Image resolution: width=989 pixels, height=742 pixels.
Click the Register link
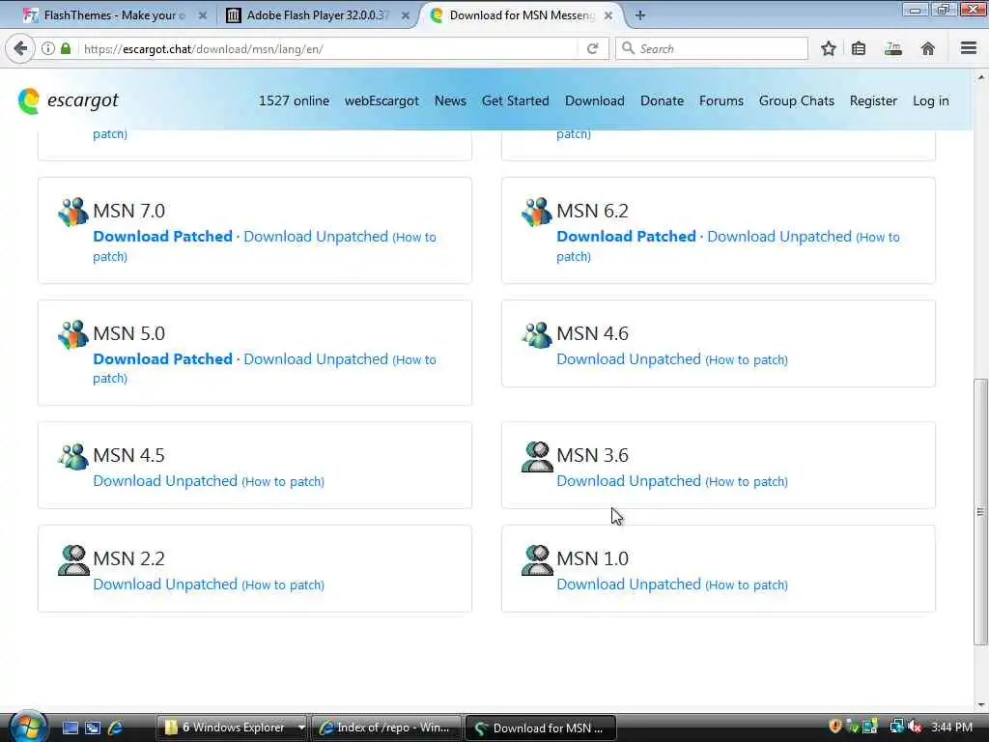(873, 100)
